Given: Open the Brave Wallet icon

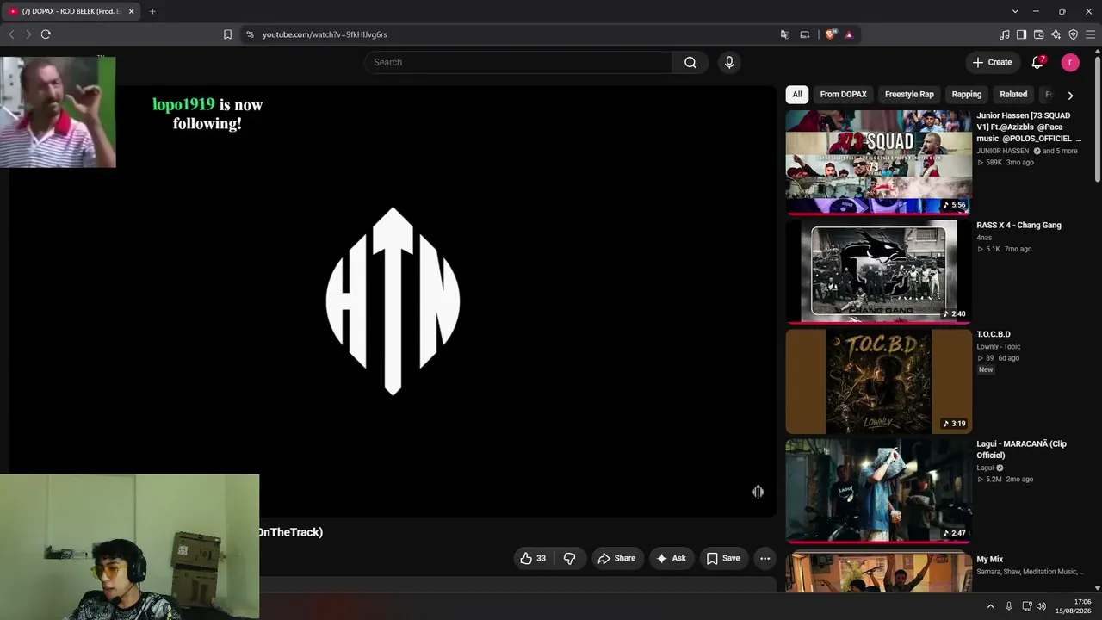Looking at the screenshot, I should click(x=1038, y=34).
